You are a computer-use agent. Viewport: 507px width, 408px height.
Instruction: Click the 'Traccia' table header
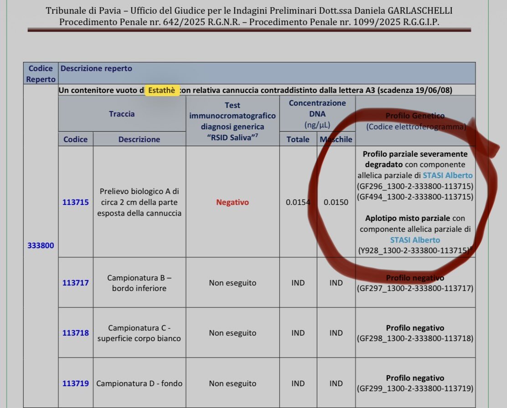(122, 114)
